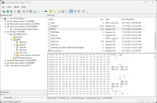Sort file list by Type column
This screenshot has width=157, height=103.
[x=113, y=19]
